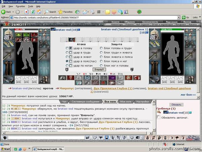Open the лог боя link
Viewport: 202px width, 152px height.
click(x=188, y=95)
